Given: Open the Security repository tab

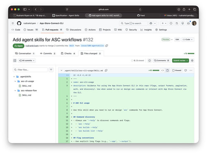Looking at the screenshot, I should pyautogui.click(x=131, y=30).
